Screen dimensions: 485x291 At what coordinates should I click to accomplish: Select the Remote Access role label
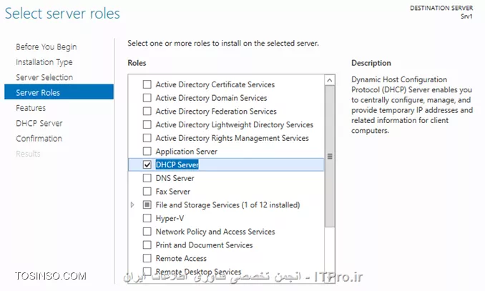click(181, 258)
